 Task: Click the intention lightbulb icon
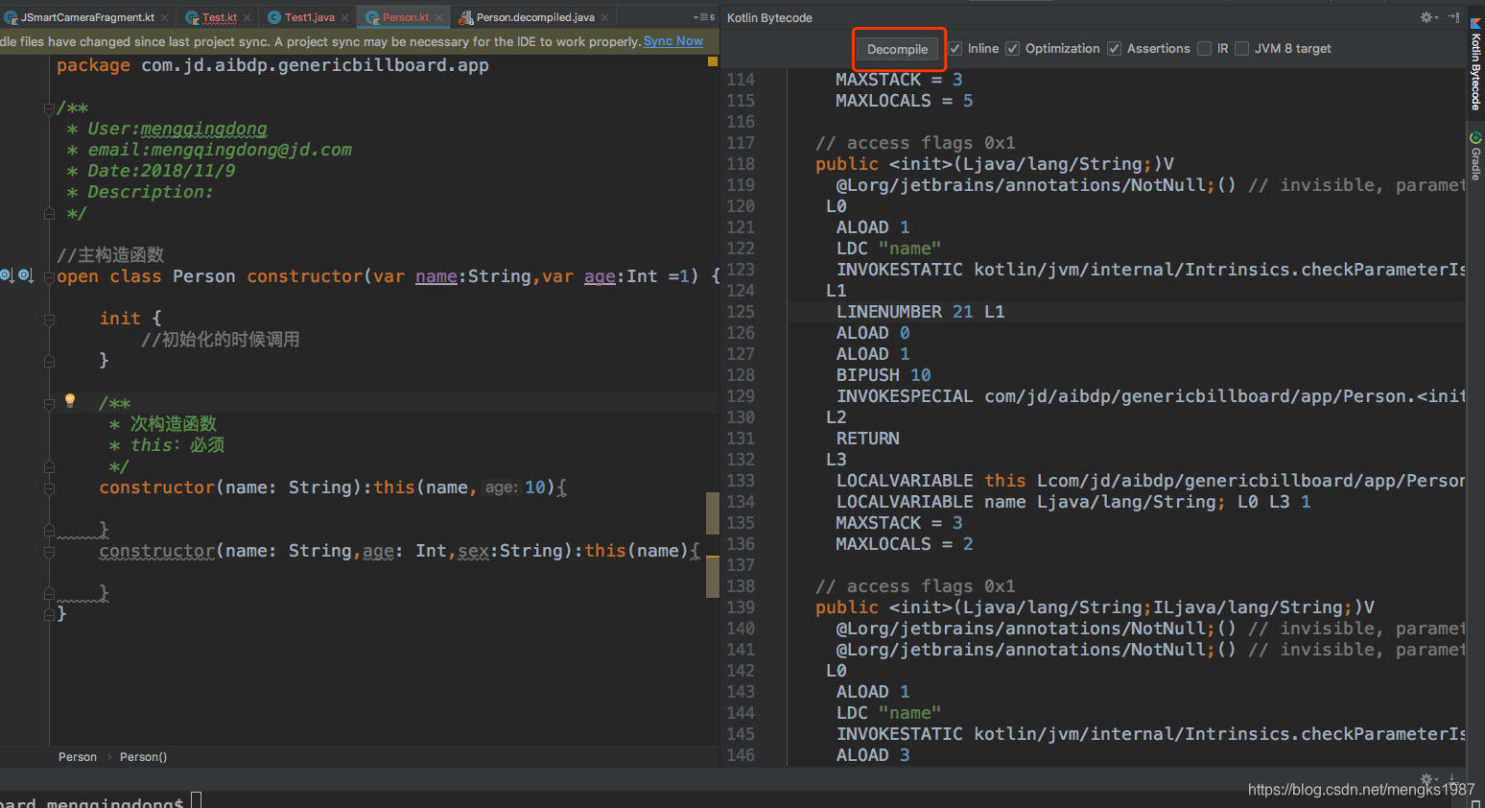coord(70,401)
